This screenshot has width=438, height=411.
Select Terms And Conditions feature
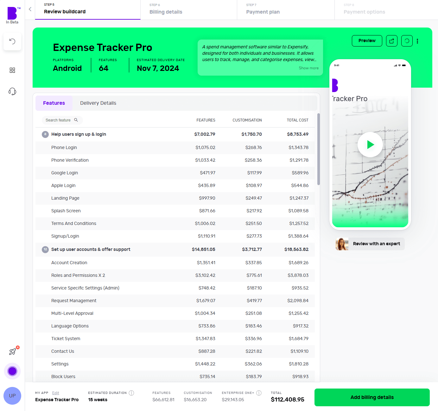click(x=175, y=224)
